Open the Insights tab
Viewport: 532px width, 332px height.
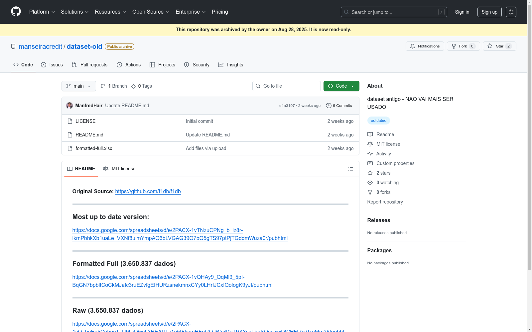pyautogui.click(x=231, y=65)
